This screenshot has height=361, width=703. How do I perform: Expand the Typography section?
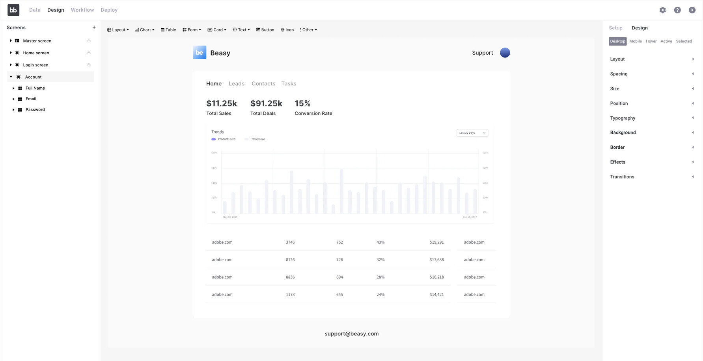point(651,118)
